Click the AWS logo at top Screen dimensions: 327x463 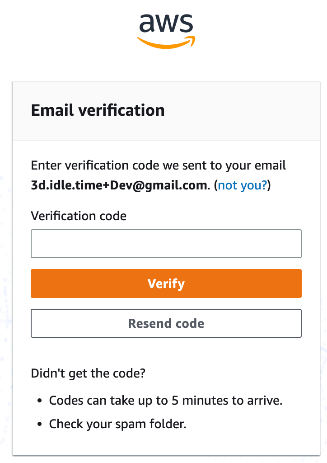(166, 31)
